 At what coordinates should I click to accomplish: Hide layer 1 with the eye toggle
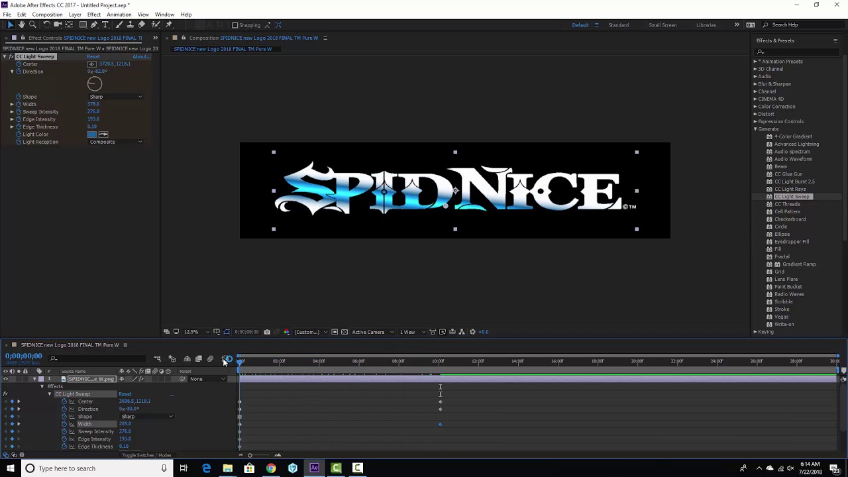(x=5, y=379)
